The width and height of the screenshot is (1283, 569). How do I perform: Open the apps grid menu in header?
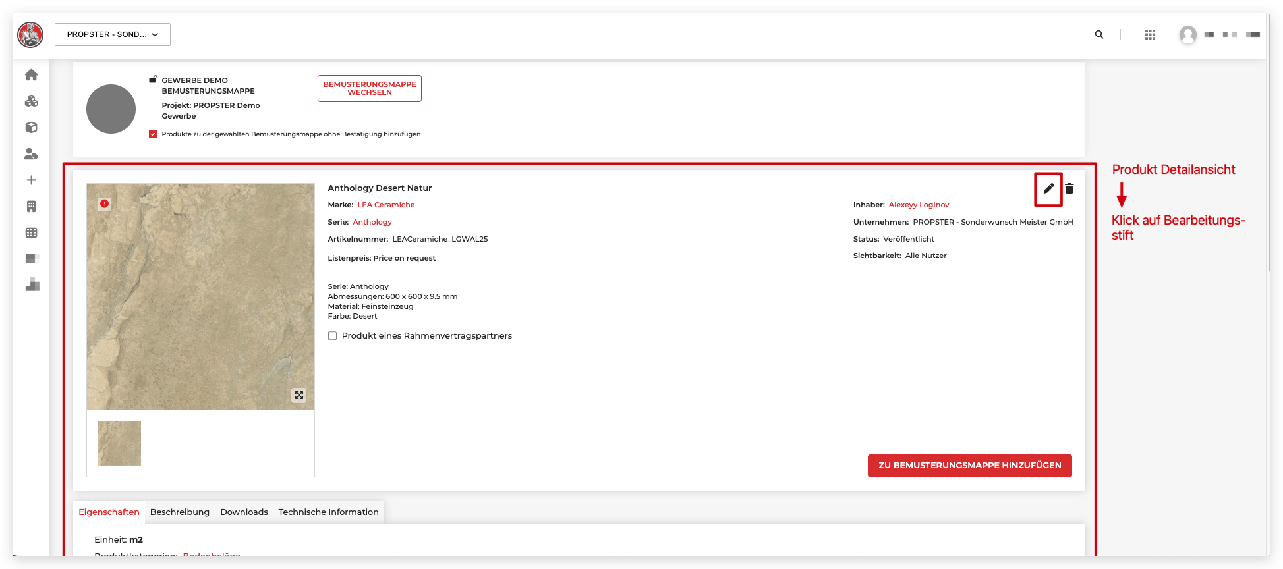click(x=1150, y=34)
